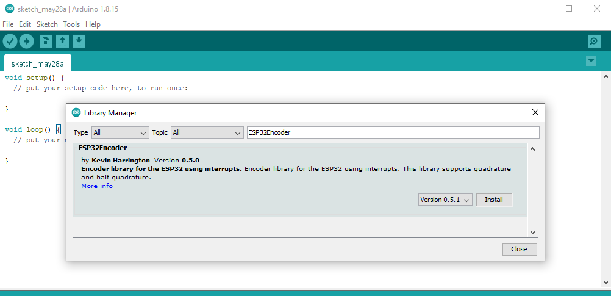
Task: Maximize the Arduino window
Action: [x=569, y=9]
